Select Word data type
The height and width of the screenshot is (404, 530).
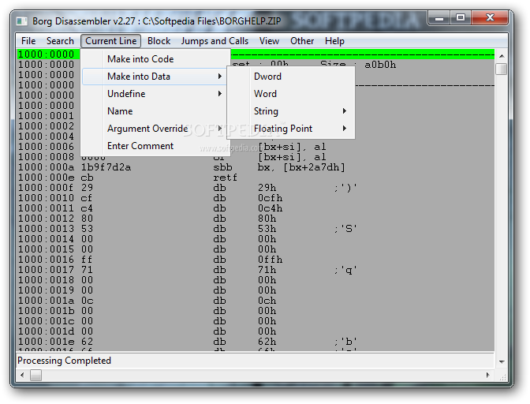pos(291,94)
